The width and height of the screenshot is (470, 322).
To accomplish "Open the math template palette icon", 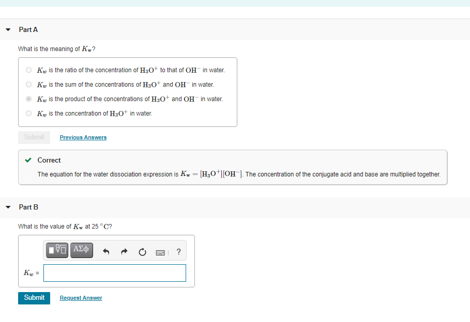I will pyautogui.click(x=57, y=250).
